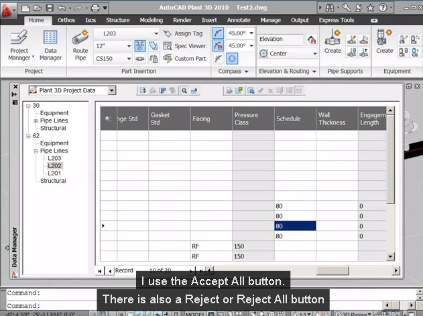
Task: Click the filter search icon in grid header corner
Action: click(109, 118)
